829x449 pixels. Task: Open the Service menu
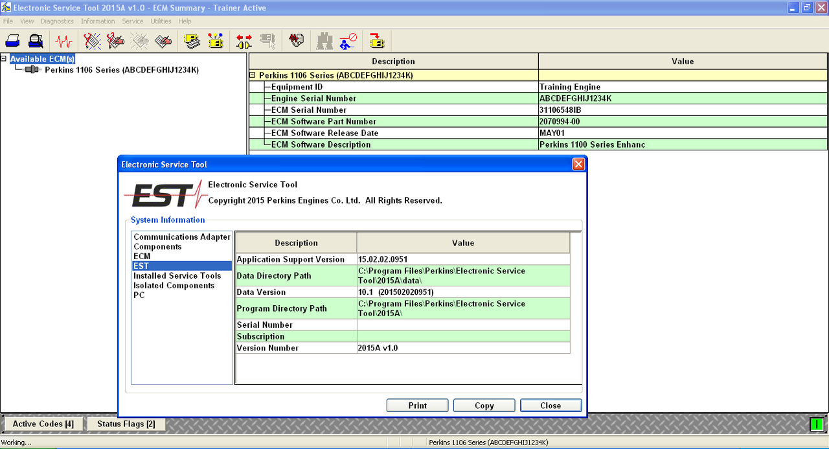click(x=133, y=21)
